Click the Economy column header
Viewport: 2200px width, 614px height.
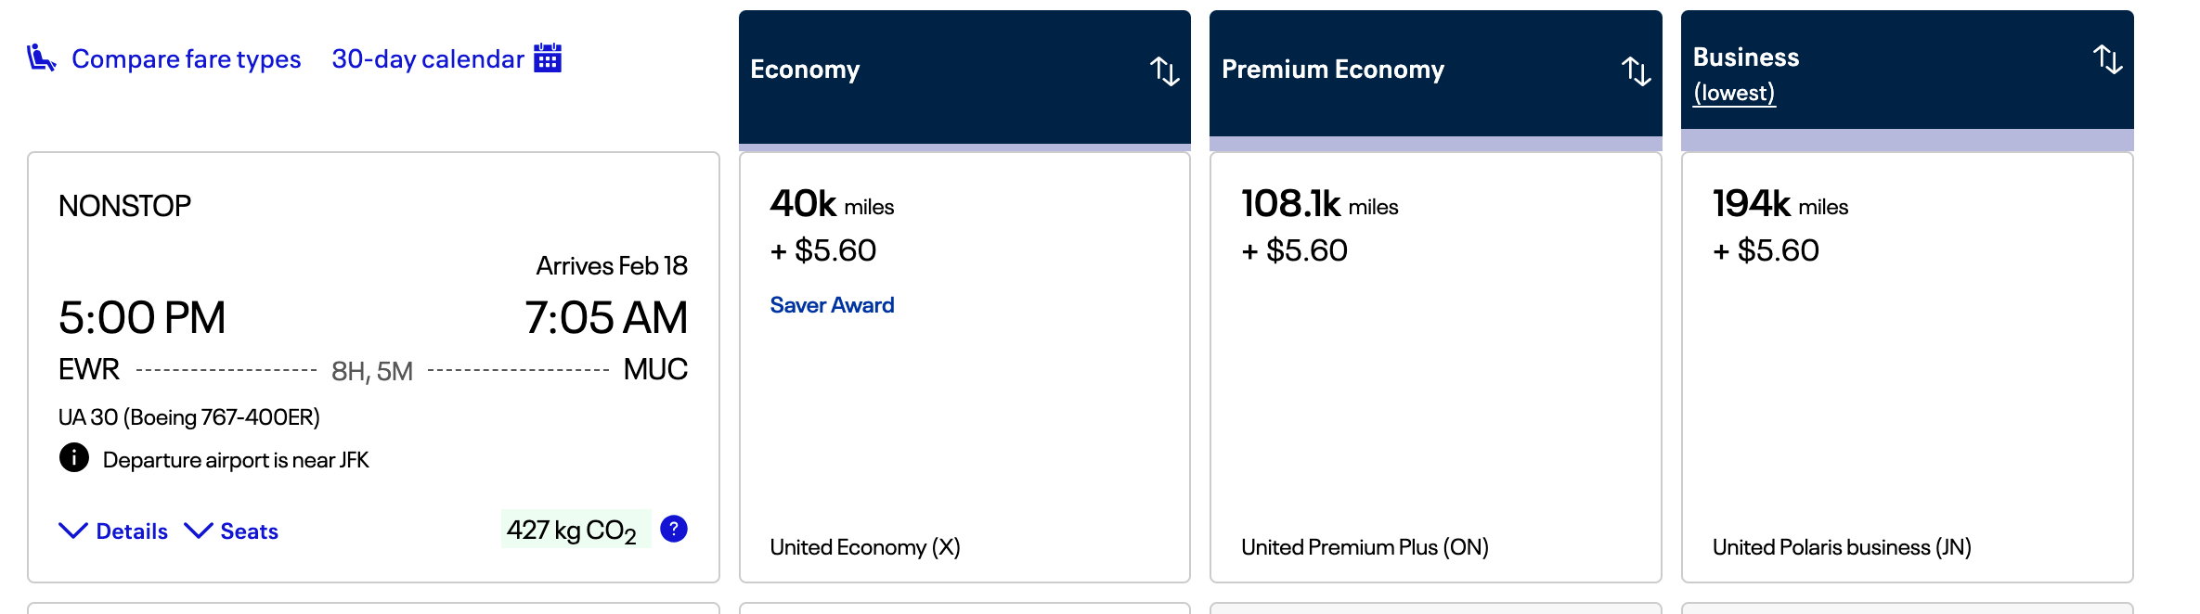964,77
